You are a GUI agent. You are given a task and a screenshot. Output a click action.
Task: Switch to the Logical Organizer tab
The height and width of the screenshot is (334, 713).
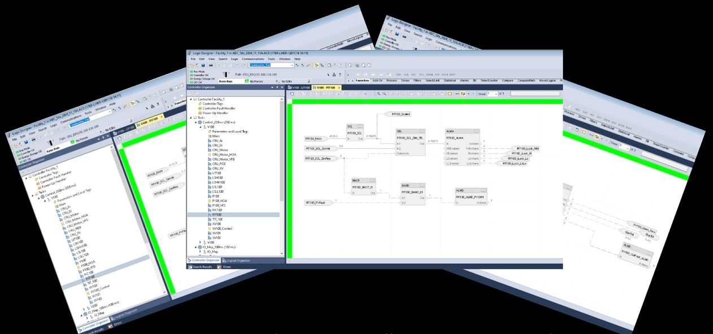coord(236,261)
